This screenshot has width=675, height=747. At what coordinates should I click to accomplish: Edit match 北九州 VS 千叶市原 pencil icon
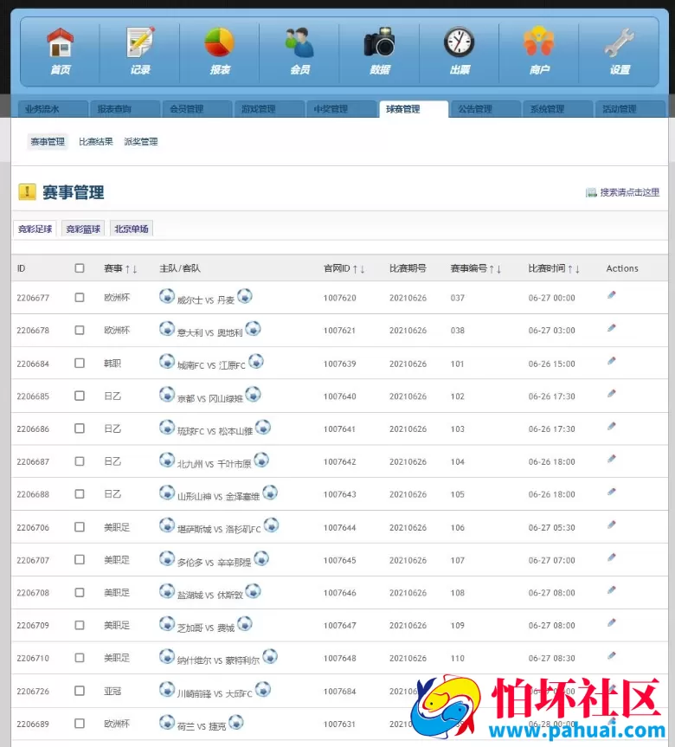click(x=612, y=459)
